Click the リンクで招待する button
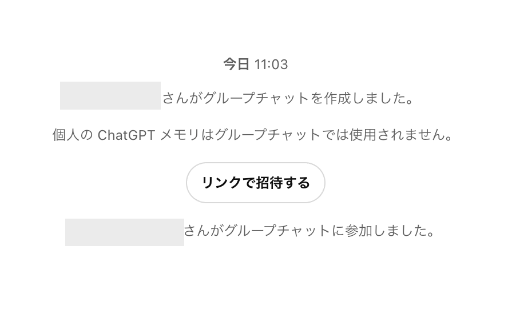This screenshot has height=310, width=512. (x=256, y=183)
